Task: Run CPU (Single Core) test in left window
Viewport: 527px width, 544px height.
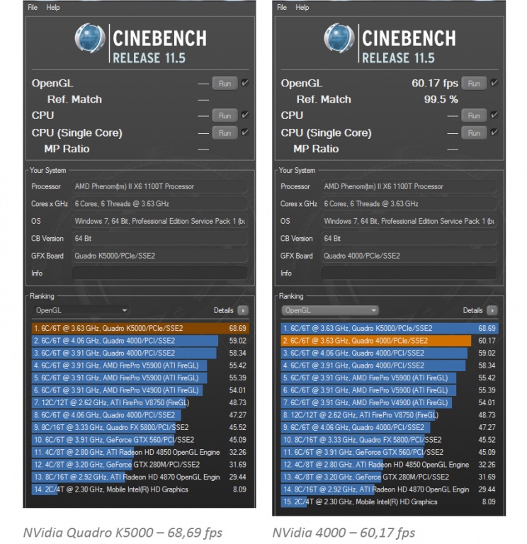Action: (225, 133)
